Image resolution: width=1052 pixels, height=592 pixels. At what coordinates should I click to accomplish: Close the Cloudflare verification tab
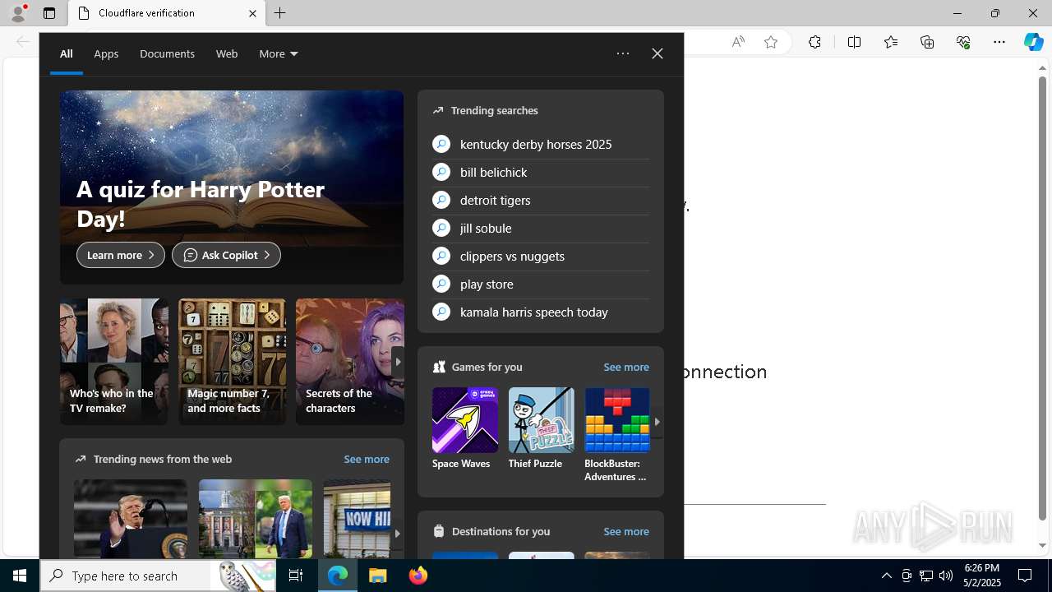(x=252, y=13)
